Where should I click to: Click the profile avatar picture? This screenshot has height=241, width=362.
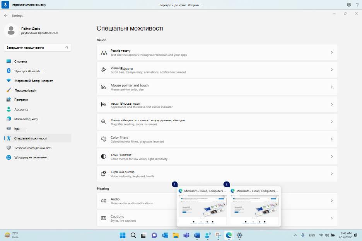[11, 31]
